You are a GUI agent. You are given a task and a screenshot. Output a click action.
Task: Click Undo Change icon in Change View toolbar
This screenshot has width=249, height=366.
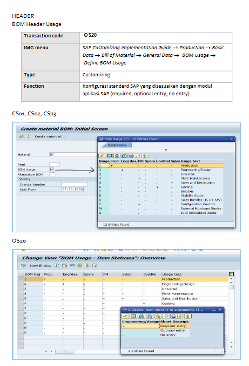(72, 265)
